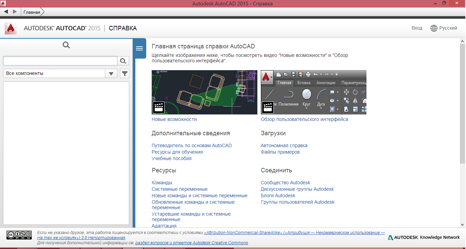Go forward with the right navigation arrow
The height and width of the screenshot is (249, 466).
15,12
